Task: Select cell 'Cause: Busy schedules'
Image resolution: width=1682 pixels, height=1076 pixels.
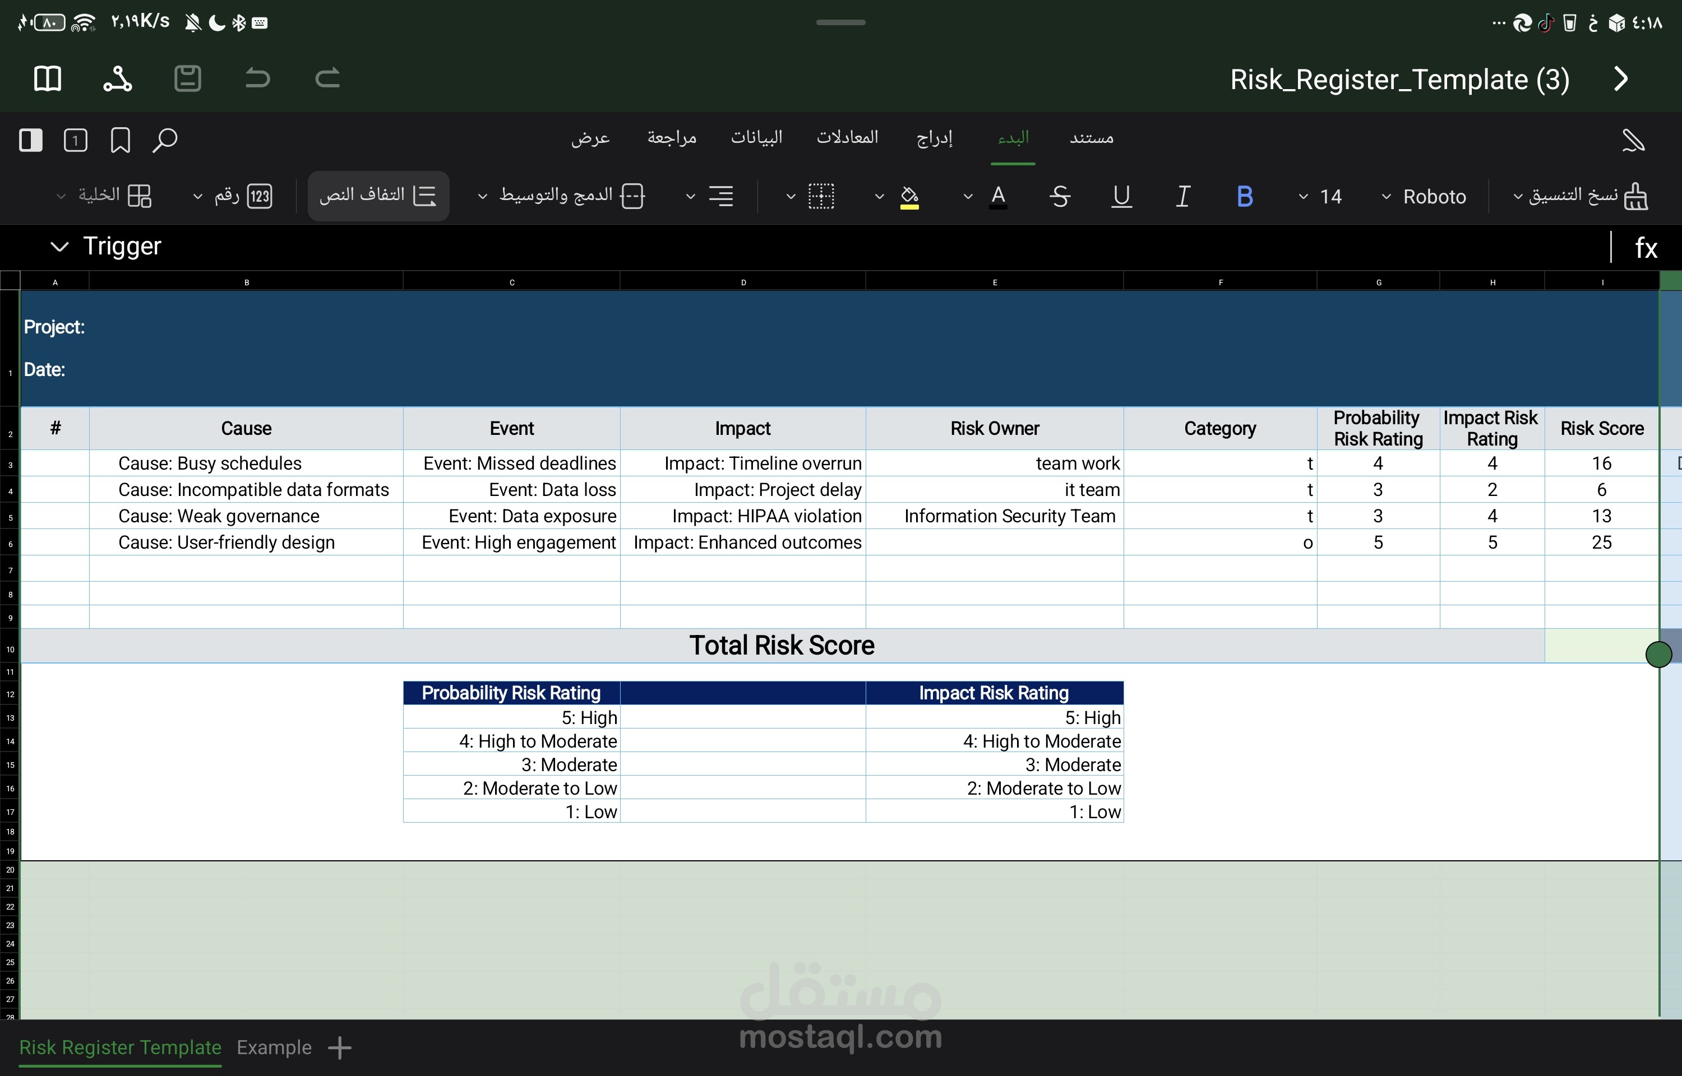Action: [246, 463]
